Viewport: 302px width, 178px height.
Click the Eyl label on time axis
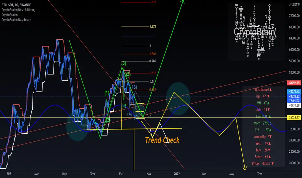click(121, 174)
